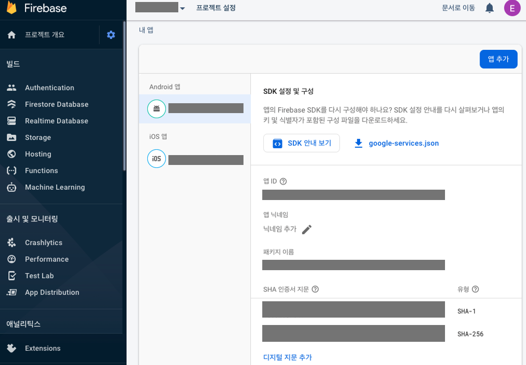526x365 pixels.
Task: Click the sidebar scrollbar
Action: 124,96
